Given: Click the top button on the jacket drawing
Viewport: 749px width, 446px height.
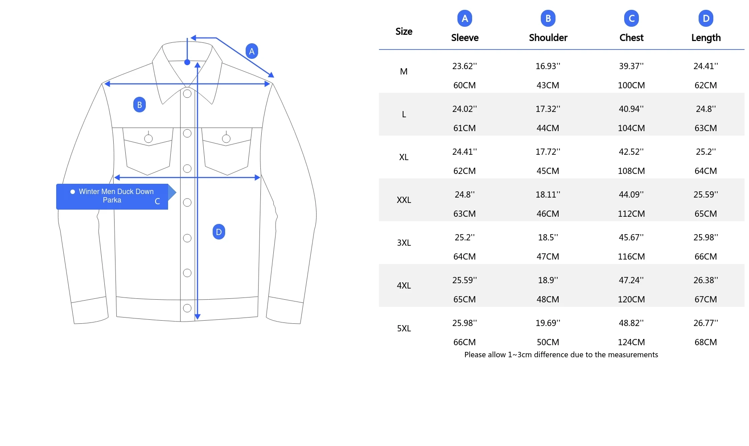Looking at the screenshot, I should click(x=187, y=94).
